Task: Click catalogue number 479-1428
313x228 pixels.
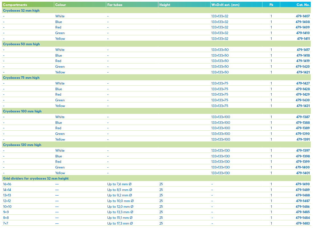Action: pos(303,89)
